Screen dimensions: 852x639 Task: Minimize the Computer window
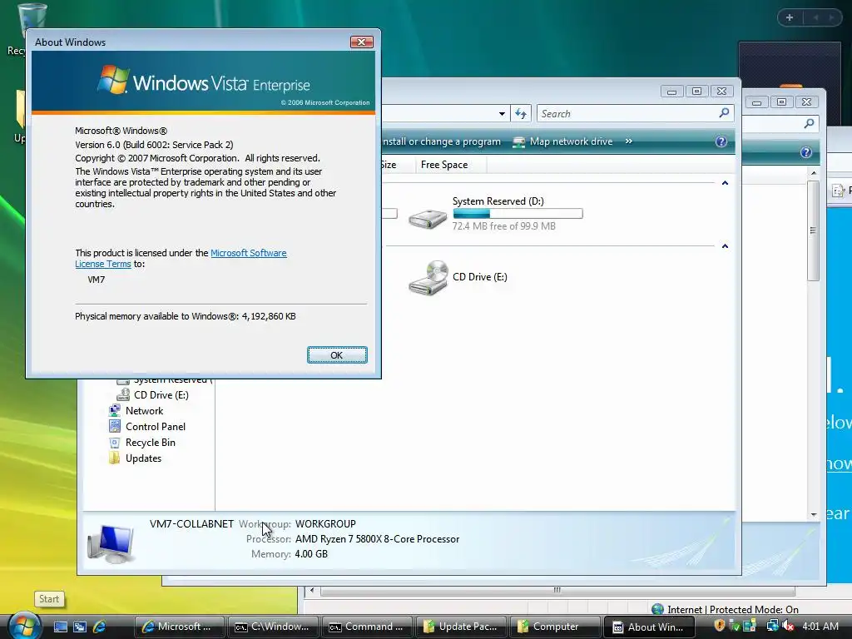point(672,92)
